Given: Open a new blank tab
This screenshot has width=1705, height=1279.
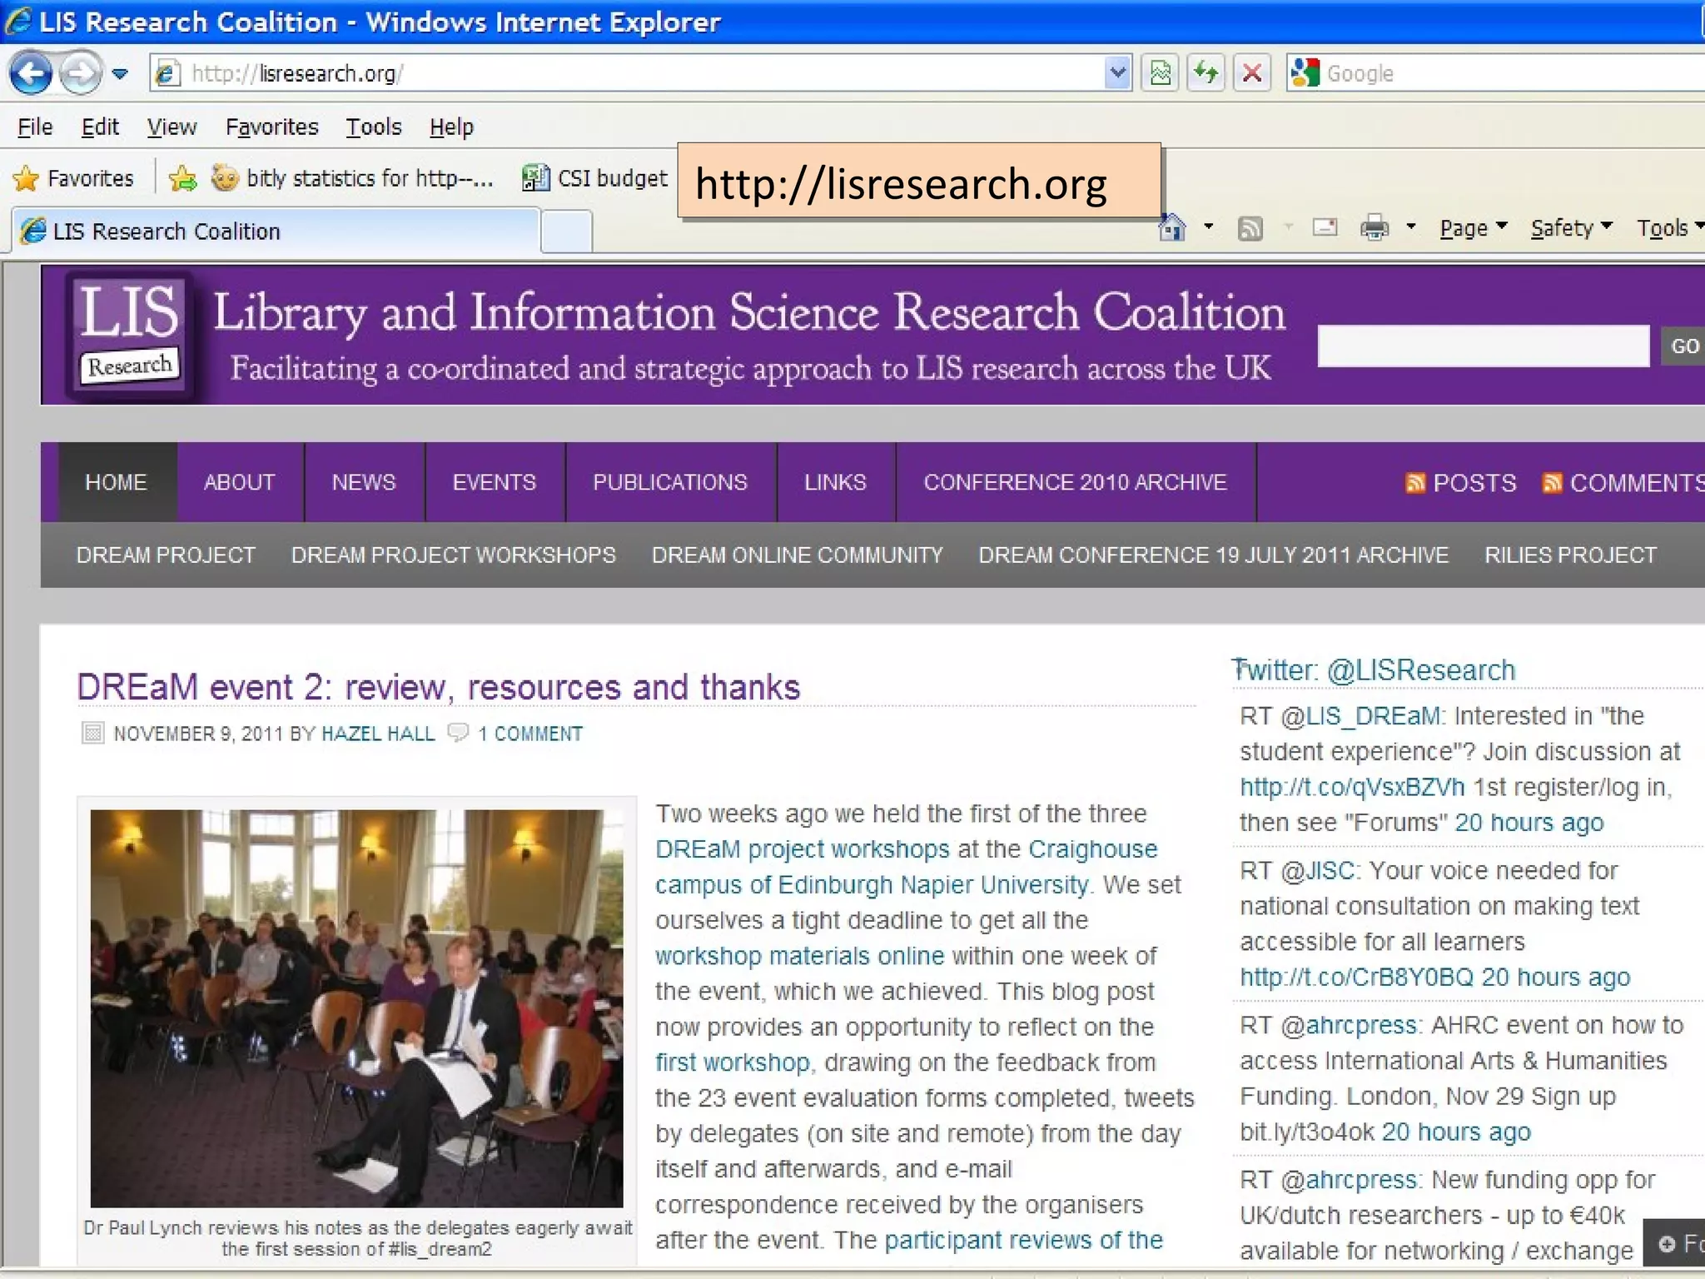Looking at the screenshot, I should tap(566, 231).
